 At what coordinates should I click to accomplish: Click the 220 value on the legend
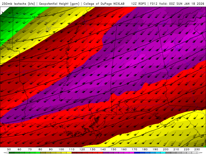(x=187, y=149)
